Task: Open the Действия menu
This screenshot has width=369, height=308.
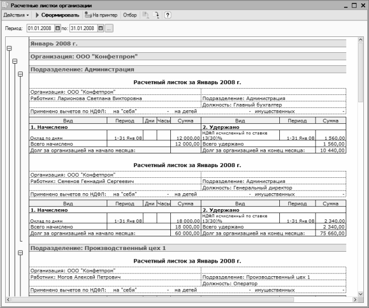Action: (16, 15)
